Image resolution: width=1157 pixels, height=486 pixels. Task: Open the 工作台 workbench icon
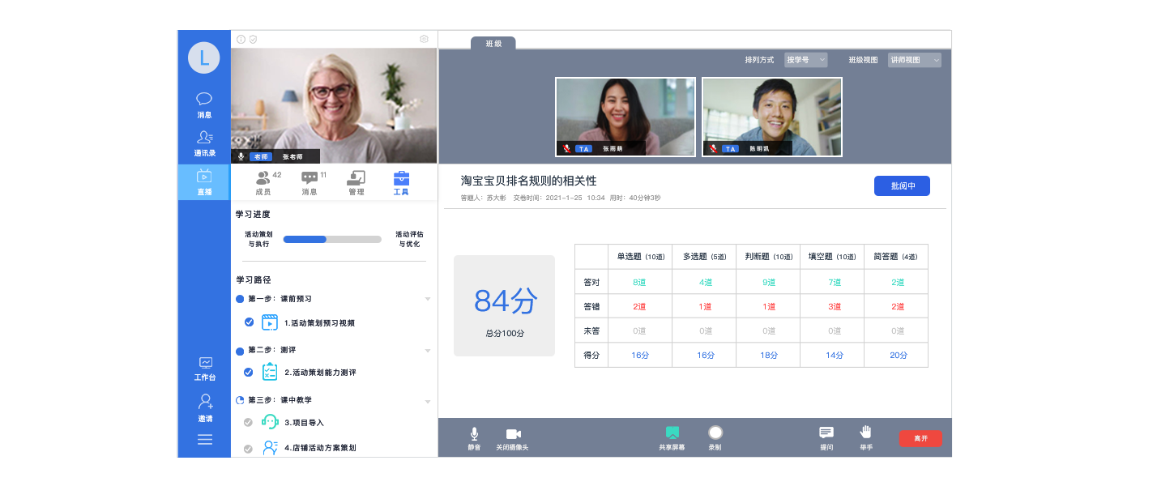pos(205,364)
